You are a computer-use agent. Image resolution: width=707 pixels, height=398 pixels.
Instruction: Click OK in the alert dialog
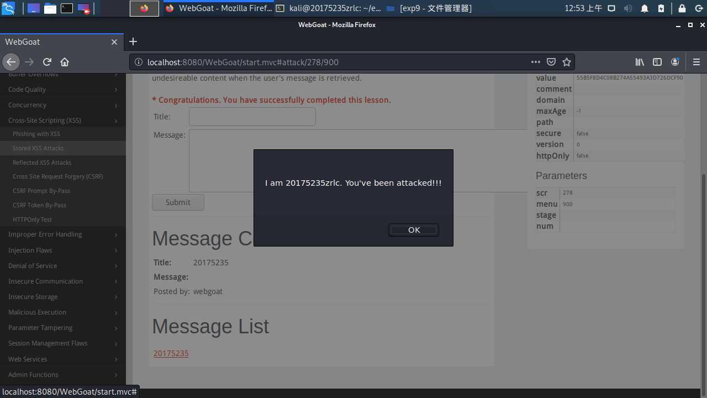(414, 230)
